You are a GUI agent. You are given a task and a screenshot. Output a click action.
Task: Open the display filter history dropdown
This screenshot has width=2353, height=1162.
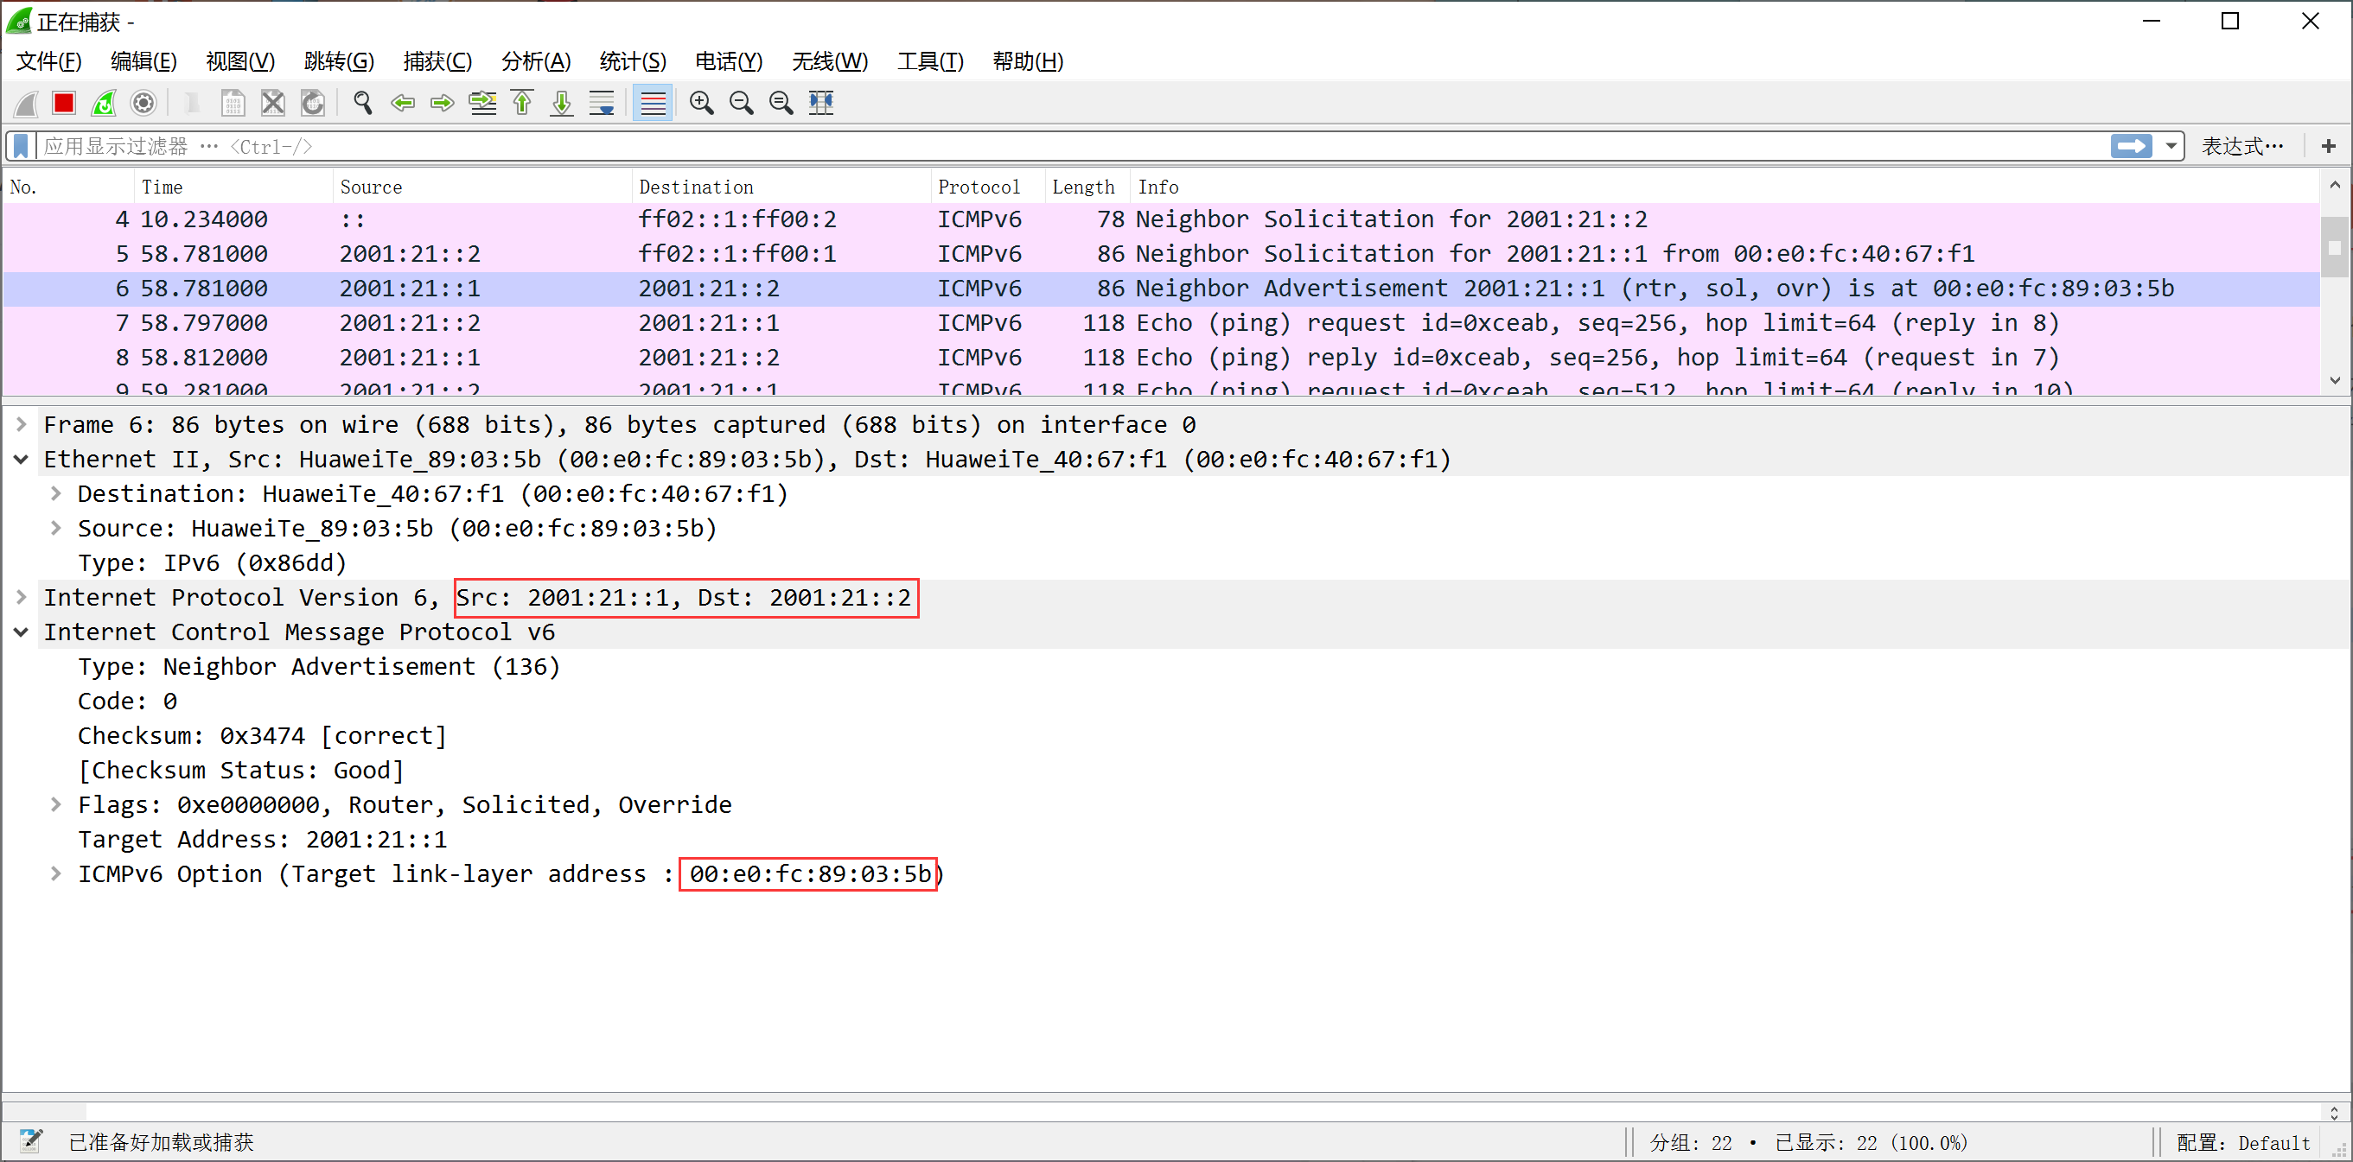click(2171, 146)
